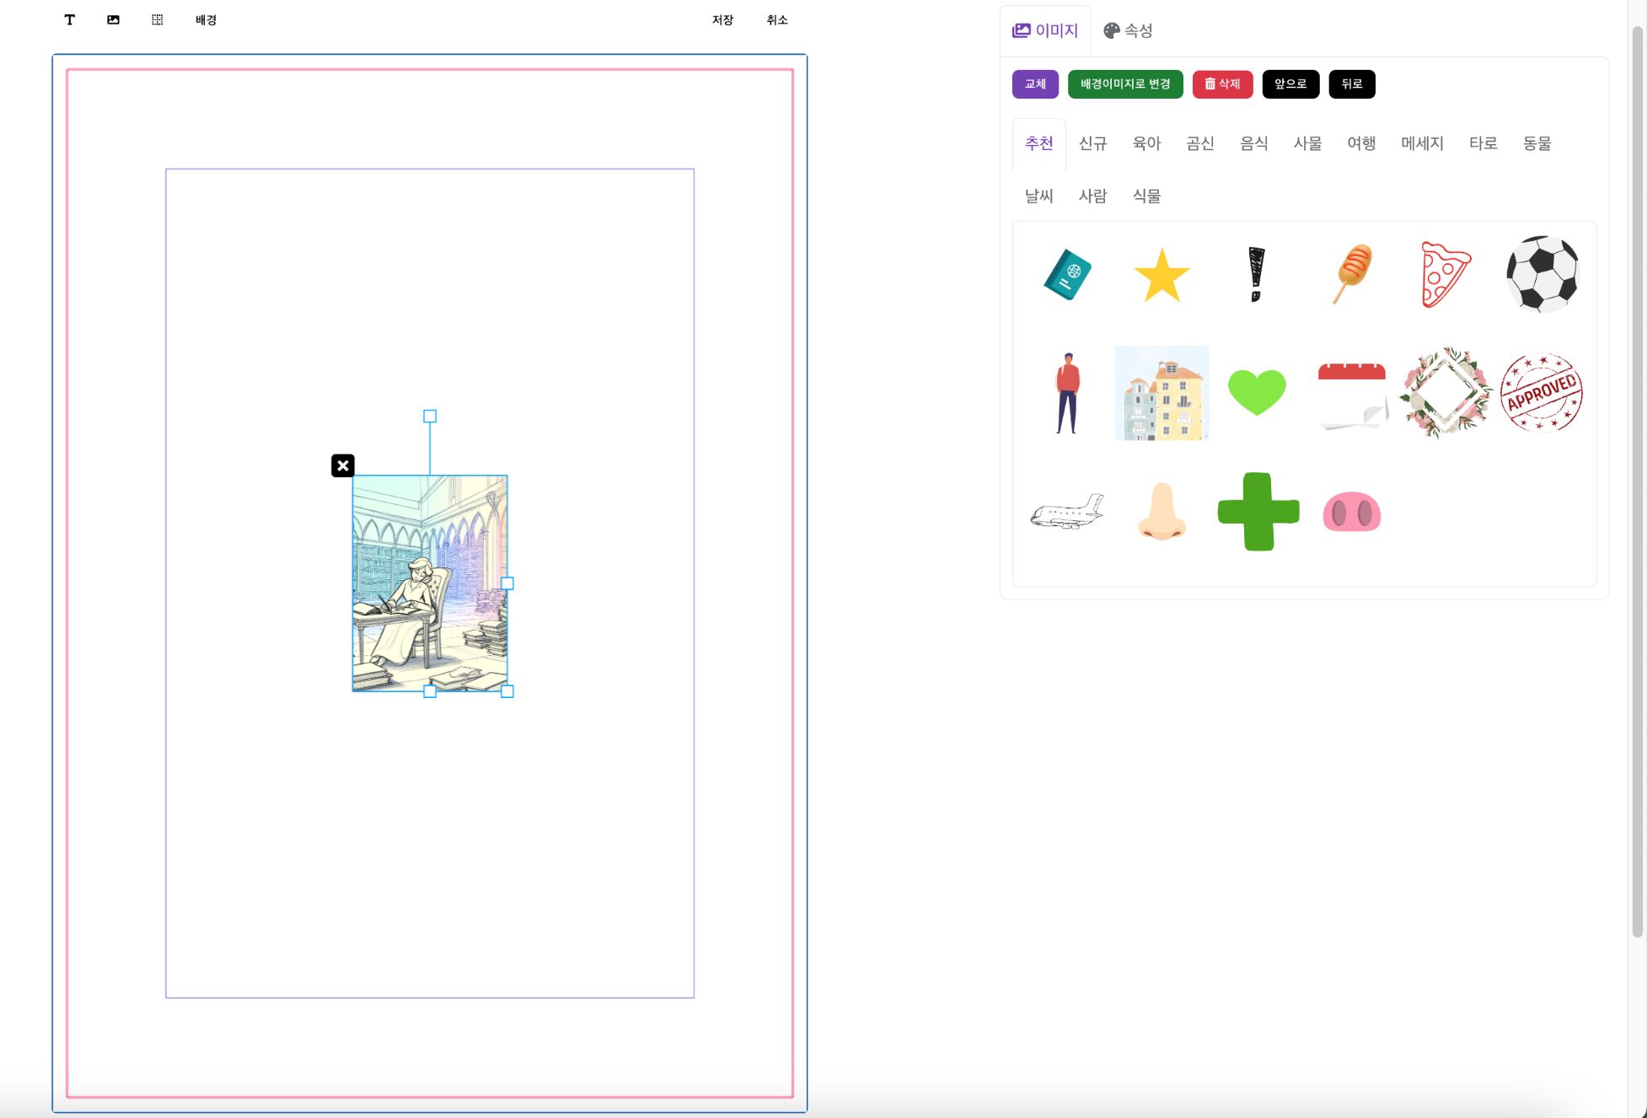Select the green heart sticker
1647x1118 pixels.
pyautogui.click(x=1257, y=392)
